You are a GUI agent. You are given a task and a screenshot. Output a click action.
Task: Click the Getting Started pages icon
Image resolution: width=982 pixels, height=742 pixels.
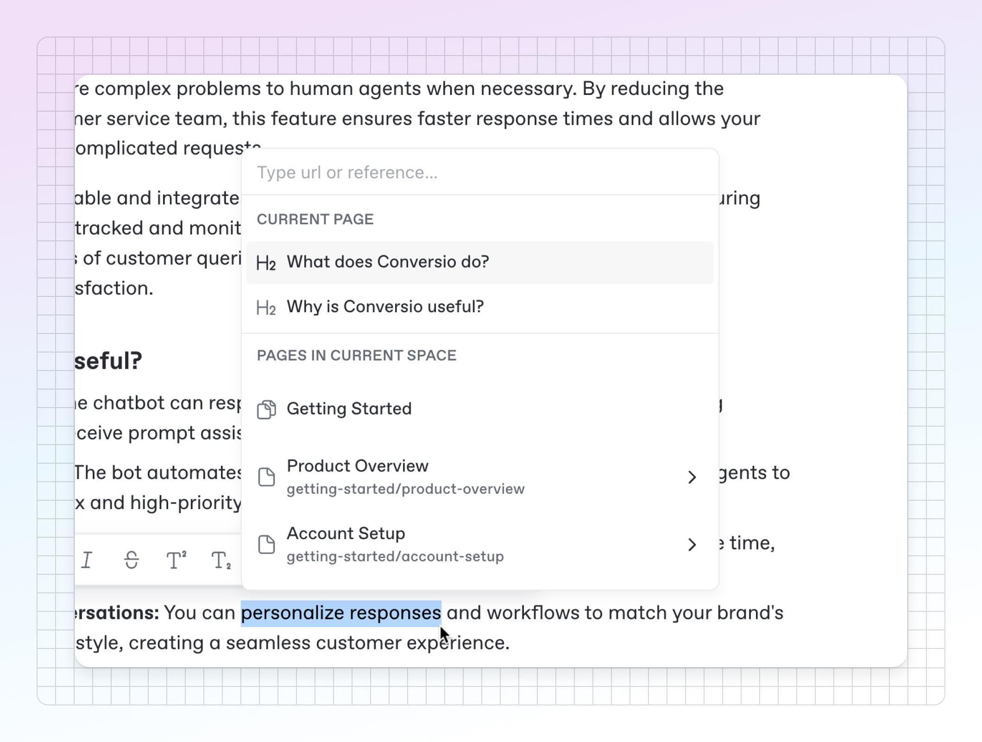(x=266, y=409)
